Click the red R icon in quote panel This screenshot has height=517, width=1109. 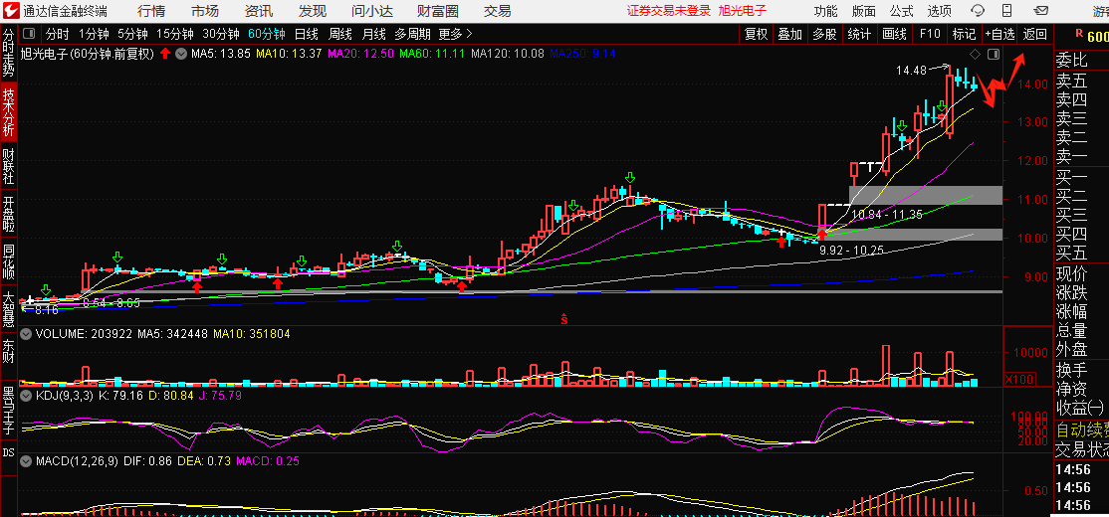(1079, 33)
